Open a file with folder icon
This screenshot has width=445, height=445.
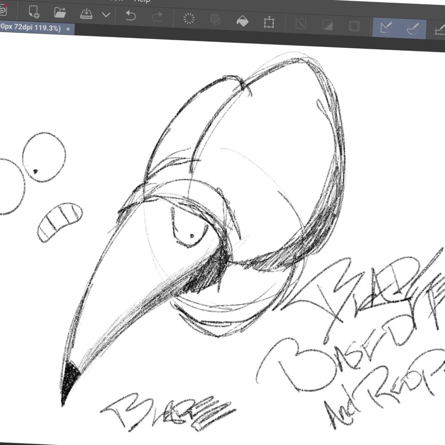pos(60,12)
